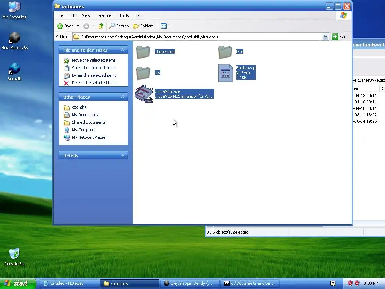Go to the cool shit folder link
Screen dimensions: 385x289
79,107
